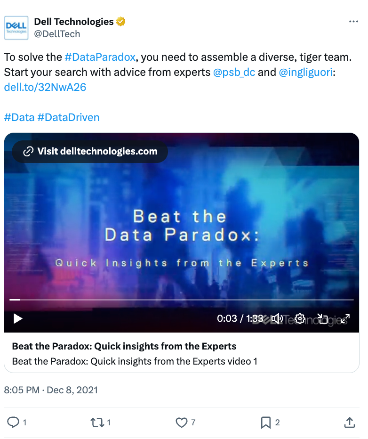Play the video
The height and width of the screenshot is (439, 368).
pos(18,318)
